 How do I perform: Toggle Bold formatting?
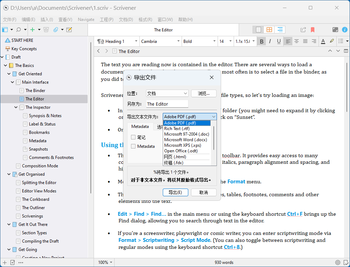click(x=262, y=41)
